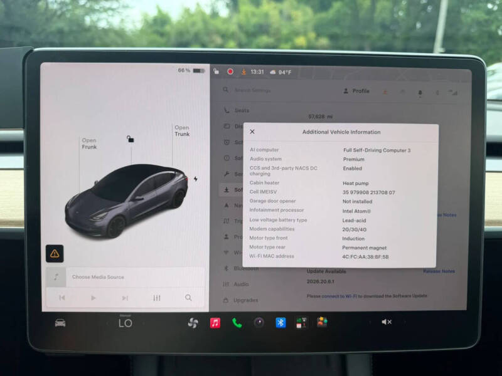Tap the 94°F weather reading
The image size is (502, 376).
[280, 72]
